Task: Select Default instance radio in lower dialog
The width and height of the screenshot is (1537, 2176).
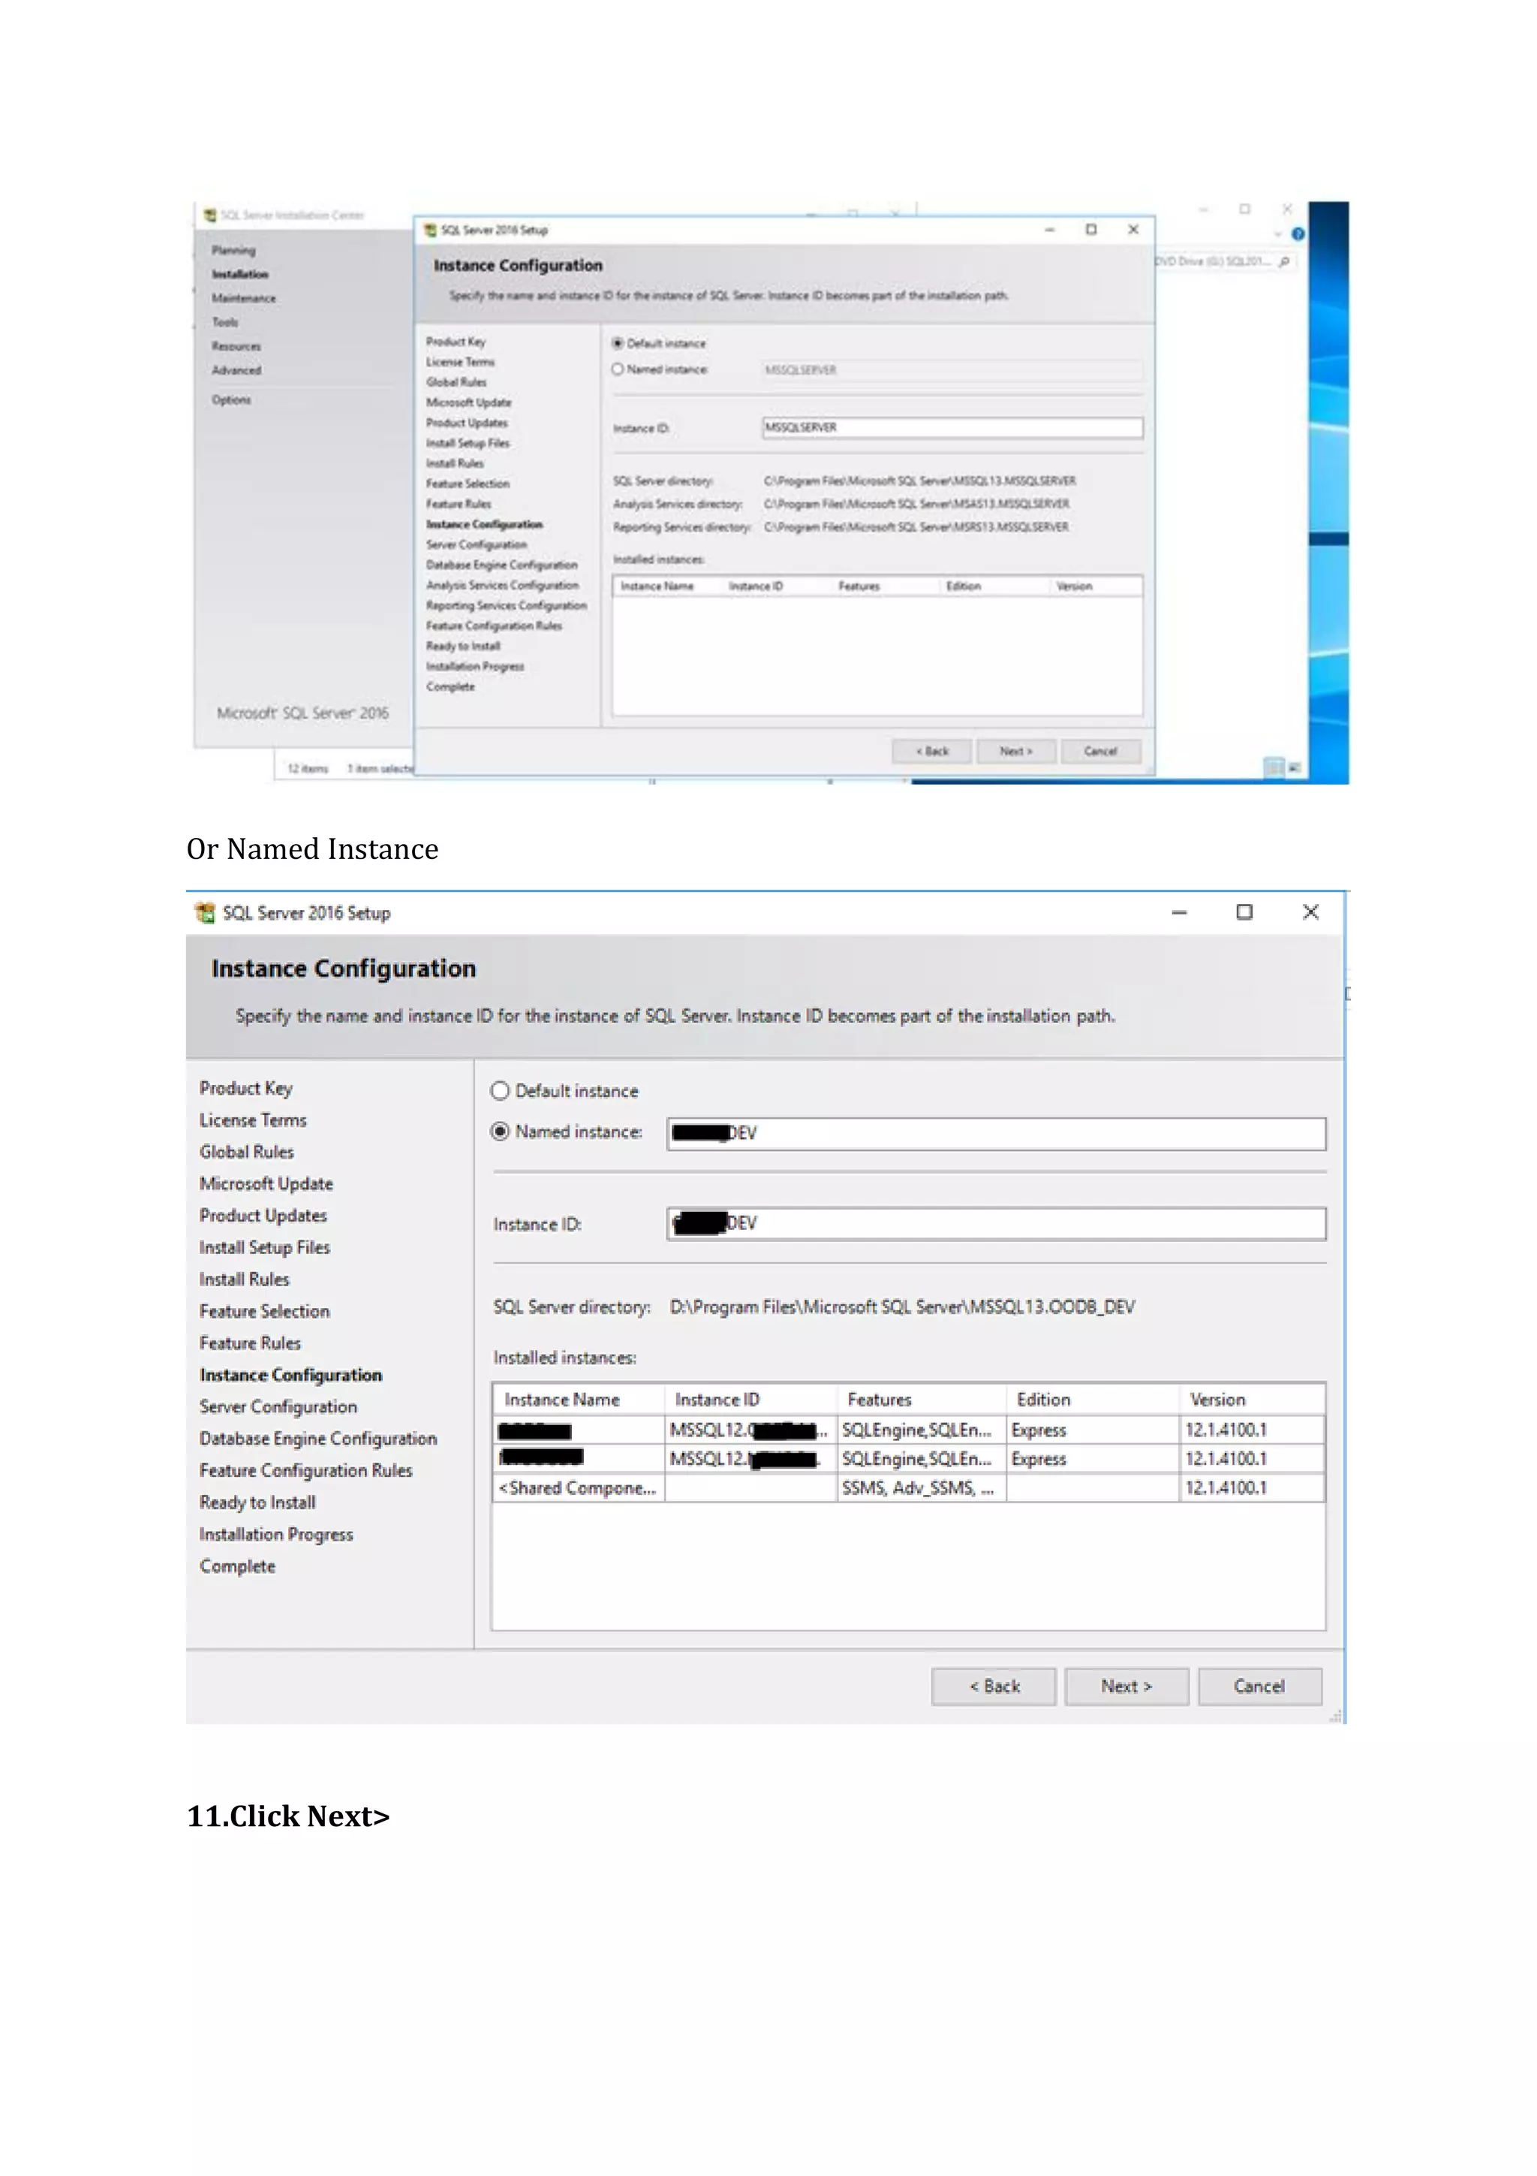Action: [x=500, y=1091]
